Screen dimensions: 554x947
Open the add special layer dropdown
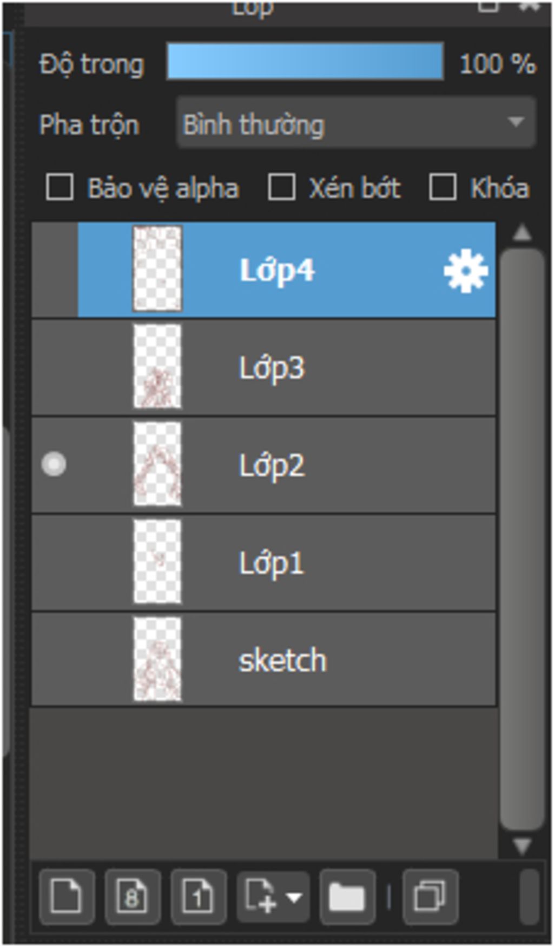point(273,897)
